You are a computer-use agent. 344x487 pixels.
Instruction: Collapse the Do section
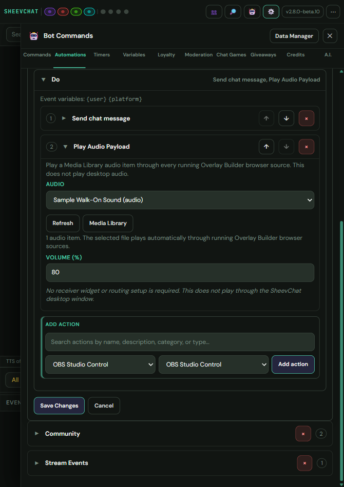click(x=44, y=80)
